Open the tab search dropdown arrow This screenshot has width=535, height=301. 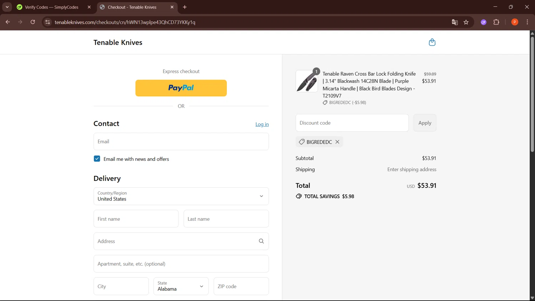point(7,7)
